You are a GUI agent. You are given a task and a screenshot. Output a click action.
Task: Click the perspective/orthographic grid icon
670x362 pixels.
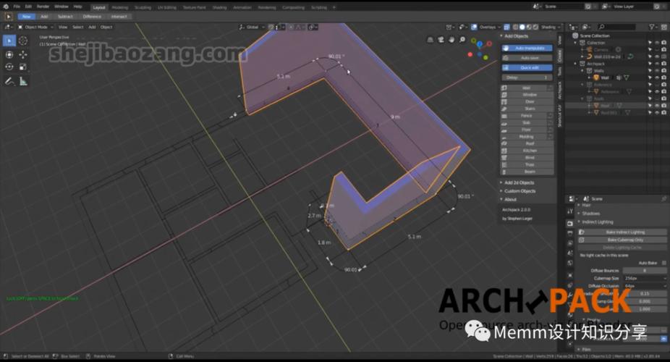click(x=431, y=40)
